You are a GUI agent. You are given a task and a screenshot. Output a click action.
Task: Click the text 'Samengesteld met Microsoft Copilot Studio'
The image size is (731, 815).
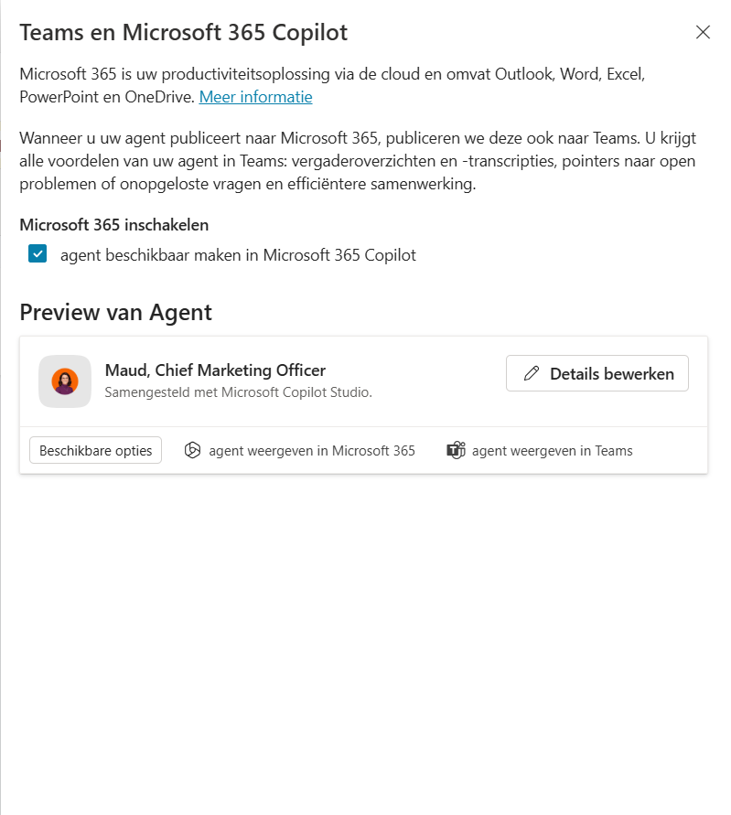click(x=214, y=391)
